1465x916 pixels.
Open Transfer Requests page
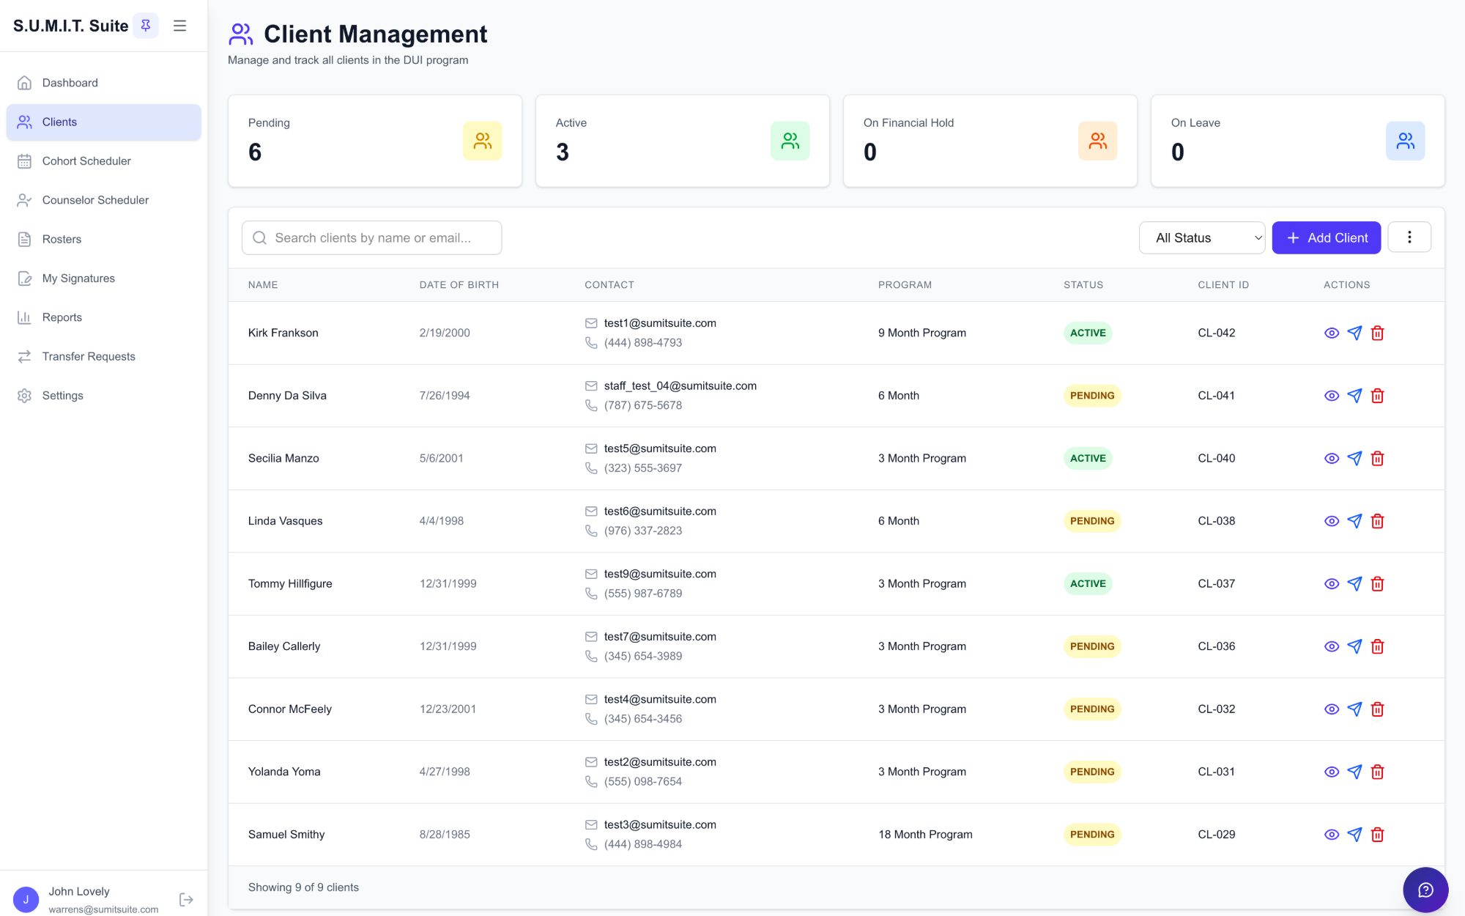click(103, 356)
